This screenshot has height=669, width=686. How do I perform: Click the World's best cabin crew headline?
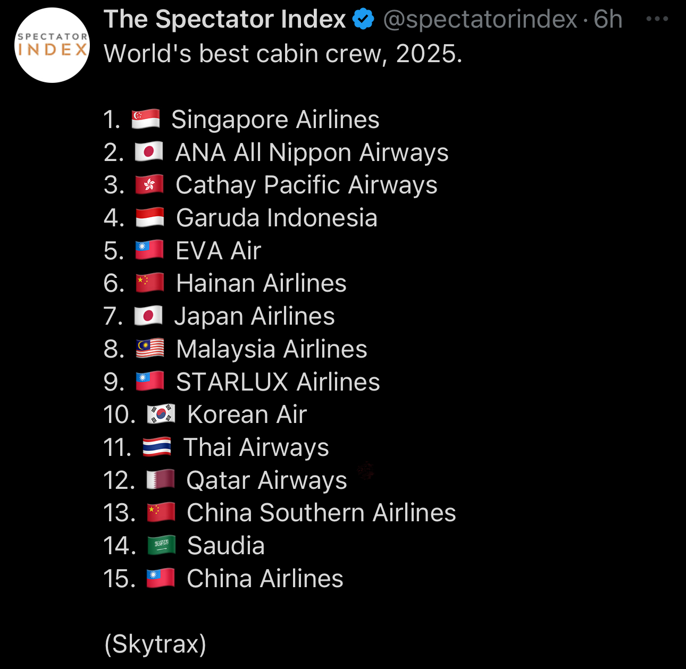[x=283, y=54]
